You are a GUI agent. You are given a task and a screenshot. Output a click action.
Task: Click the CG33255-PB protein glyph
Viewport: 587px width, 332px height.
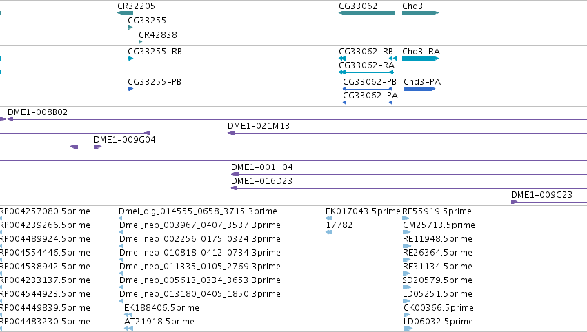tap(130, 89)
